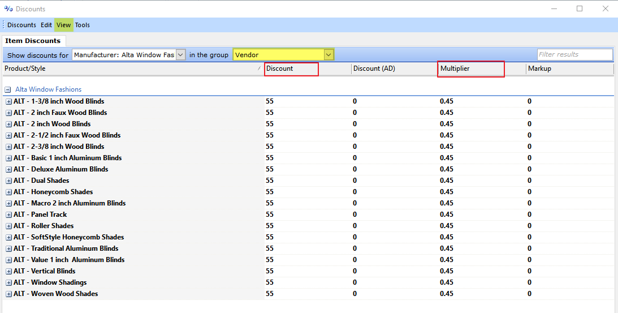Click Multiplier 0.45 for Honeycomb Shades
This screenshot has height=313, width=618.
447,192
